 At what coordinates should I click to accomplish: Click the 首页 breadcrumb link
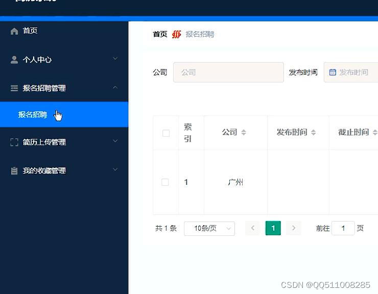click(x=160, y=34)
